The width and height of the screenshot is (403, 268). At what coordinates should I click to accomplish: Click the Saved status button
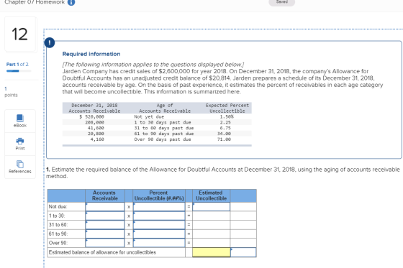[281, 2]
